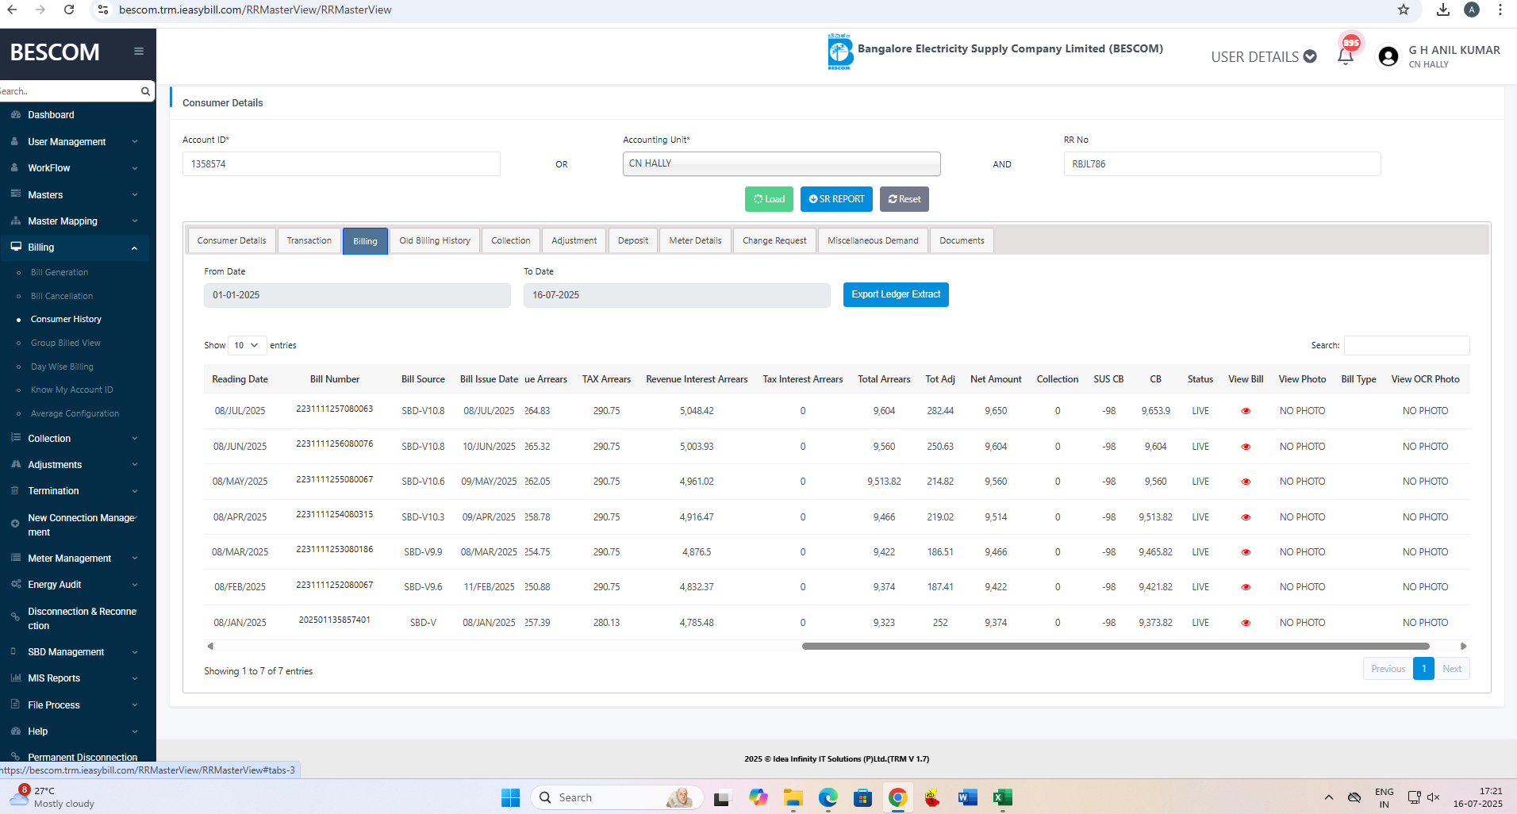Click the MIS Reports chart icon
Screen dimensions: 1517x814
(15, 678)
